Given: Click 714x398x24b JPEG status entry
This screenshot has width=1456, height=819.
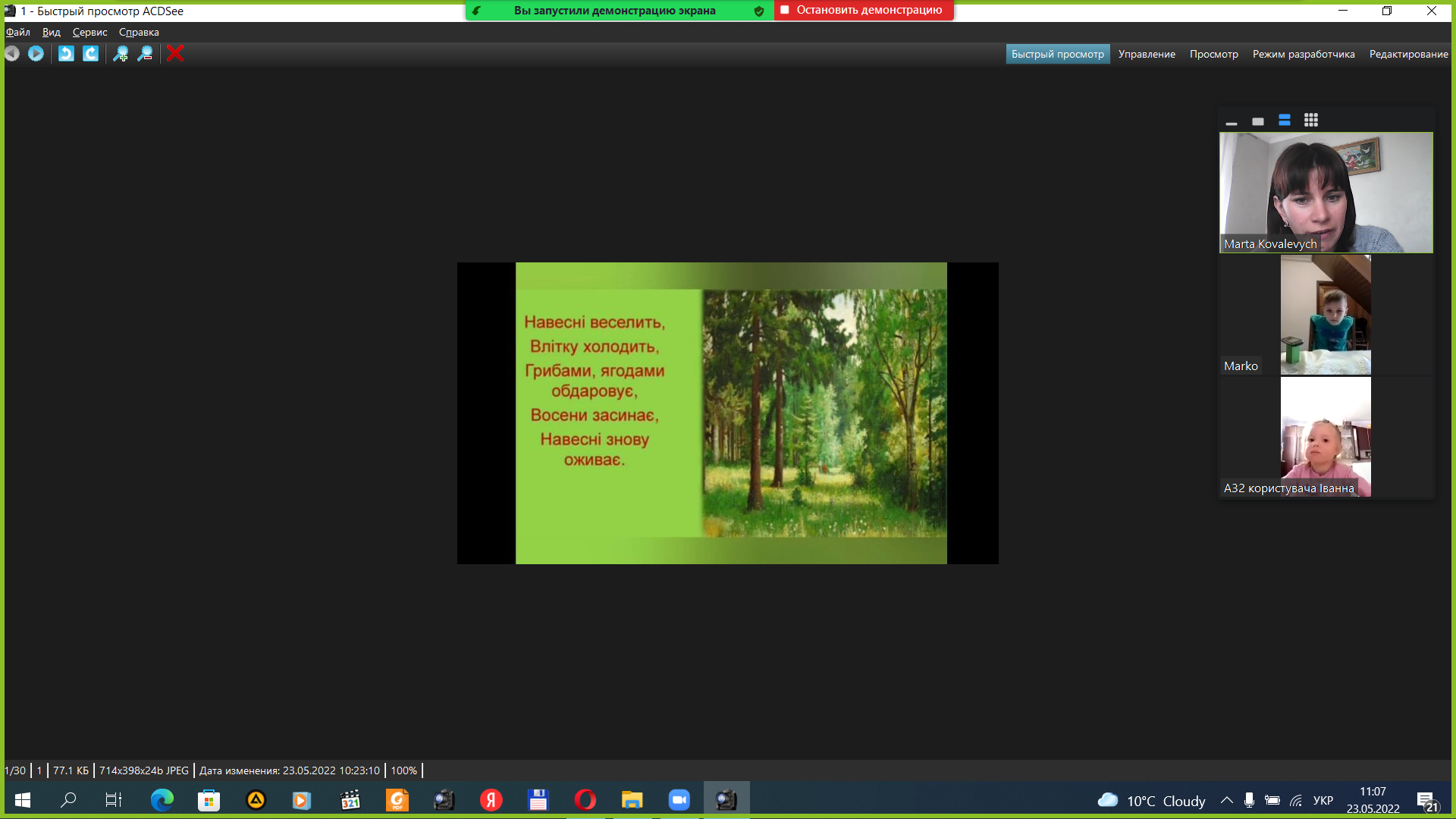Looking at the screenshot, I should point(144,770).
